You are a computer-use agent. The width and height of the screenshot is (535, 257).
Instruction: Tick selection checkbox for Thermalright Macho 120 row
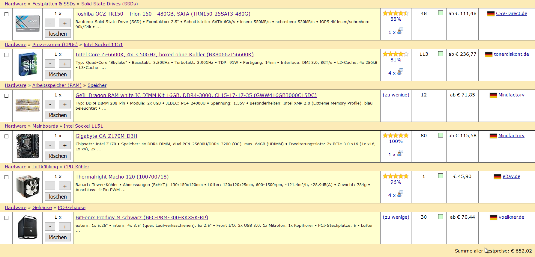point(6,177)
